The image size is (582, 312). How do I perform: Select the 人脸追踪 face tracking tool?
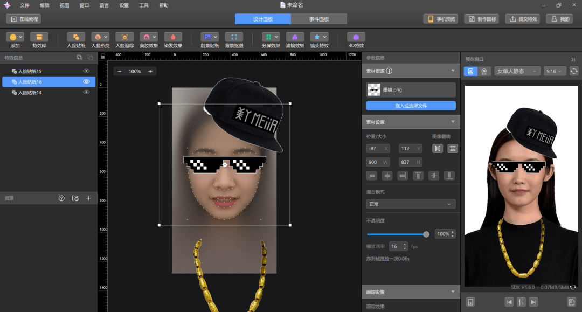tap(124, 40)
